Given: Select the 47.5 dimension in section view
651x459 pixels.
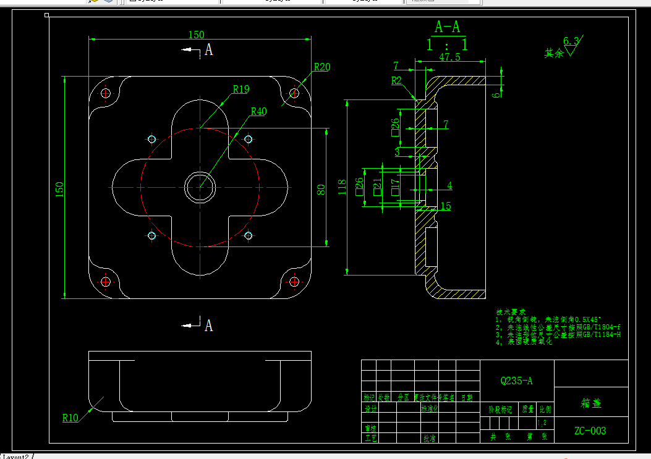Looking at the screenshot, I should click(449, 57).
